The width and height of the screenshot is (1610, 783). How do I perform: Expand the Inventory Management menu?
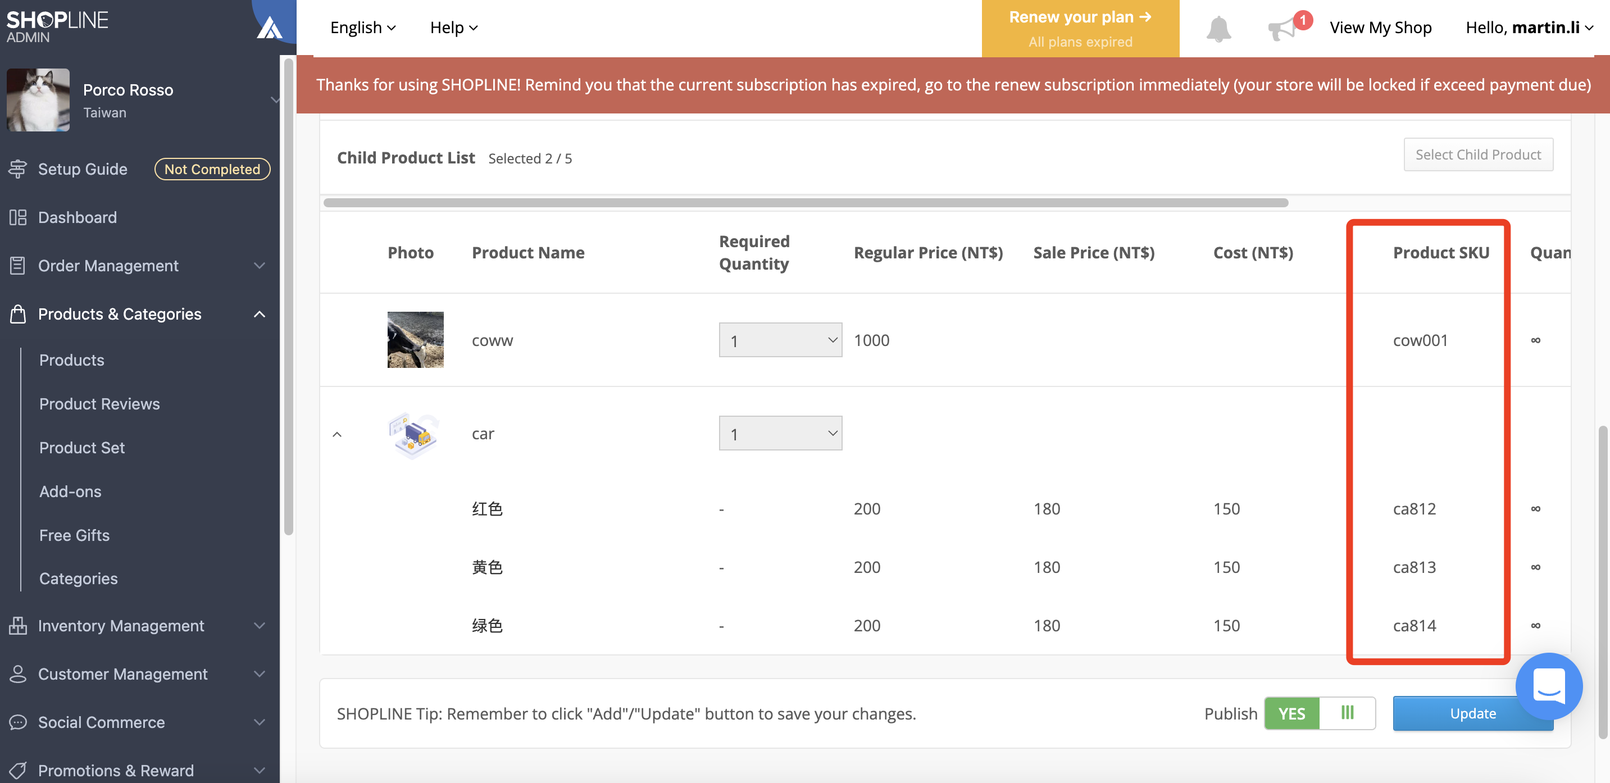260,626
